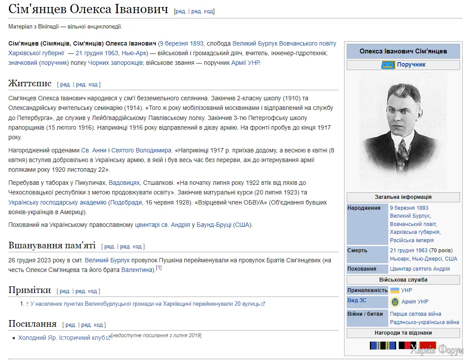Open 'Українську господарську академію' link
The height and width of the screenshot is (360, 471).
[57, 202]
